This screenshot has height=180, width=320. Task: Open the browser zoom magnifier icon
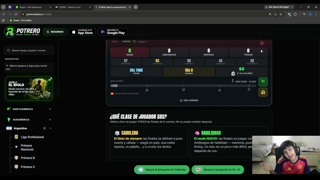(270, 14)
